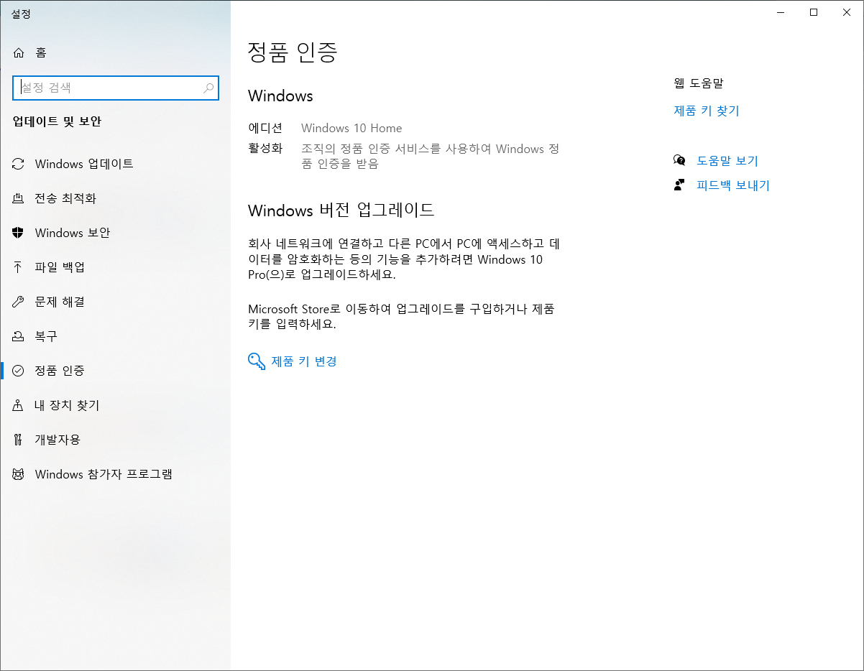Click the 제품 키 변경 link

click(304, 361)
